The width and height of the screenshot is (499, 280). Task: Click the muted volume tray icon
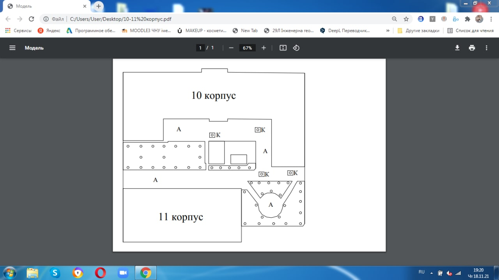[449, 273]
